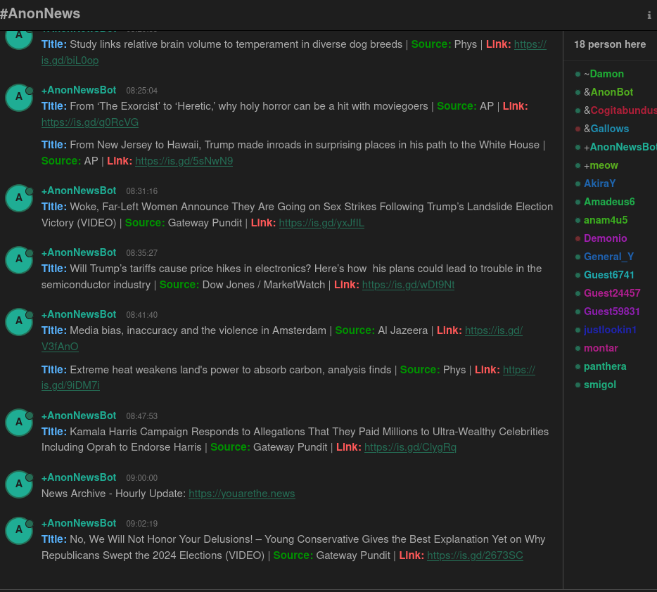Open the channel info icon in the header
This screenshot has width=657, height=592.
coord(649,15)
